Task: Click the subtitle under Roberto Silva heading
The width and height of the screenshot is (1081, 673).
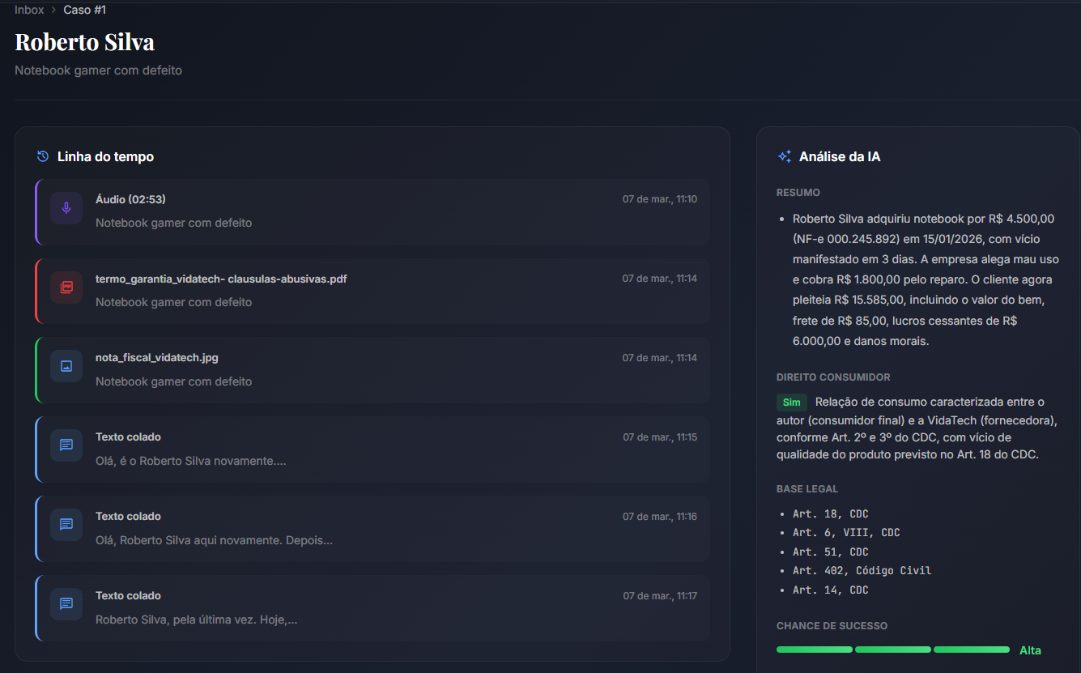Action: tap(98, 70)
